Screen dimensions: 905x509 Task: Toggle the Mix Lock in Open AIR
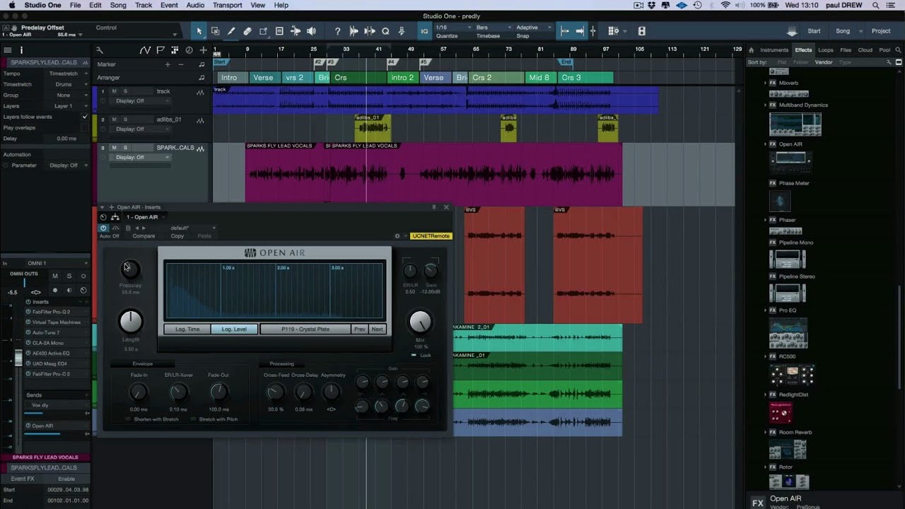pyautogui.click(x=414, y=355)
